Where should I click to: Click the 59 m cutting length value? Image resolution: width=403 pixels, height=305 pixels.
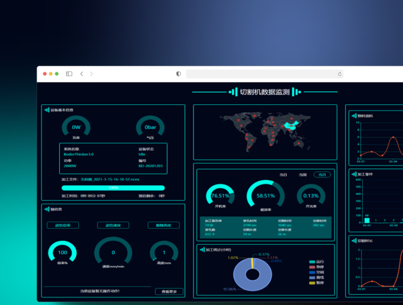click(247, 234)
